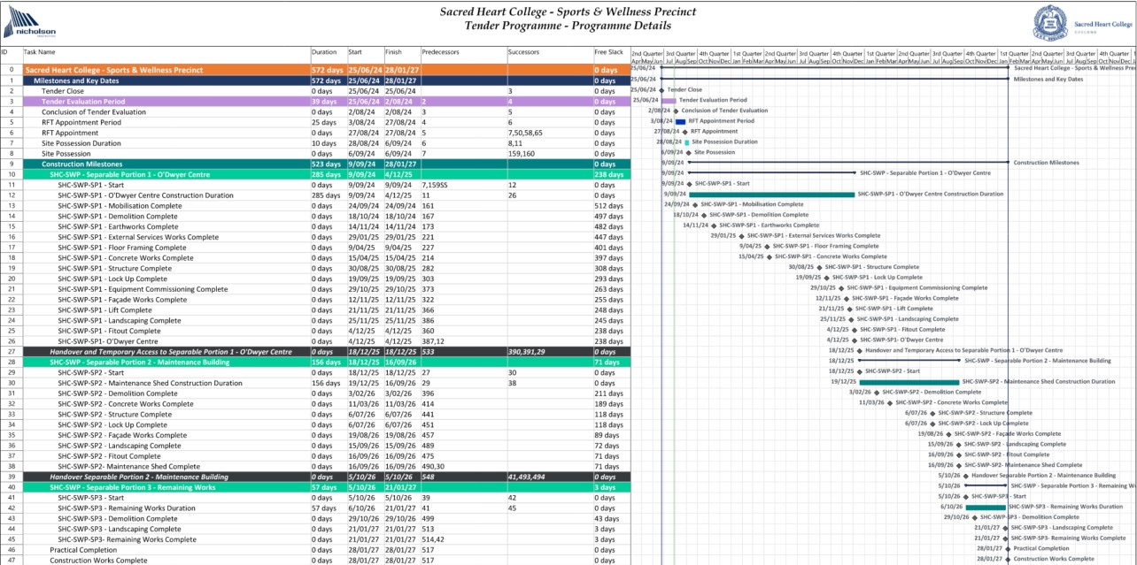Click Site Possession milestone diamond in Gantt chart

pyautogui.click(x=689, y=152)
